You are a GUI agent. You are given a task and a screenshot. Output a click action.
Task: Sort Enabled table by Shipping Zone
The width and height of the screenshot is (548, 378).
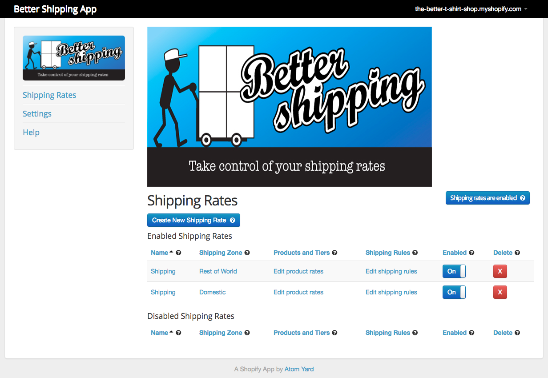coord(221,253)
